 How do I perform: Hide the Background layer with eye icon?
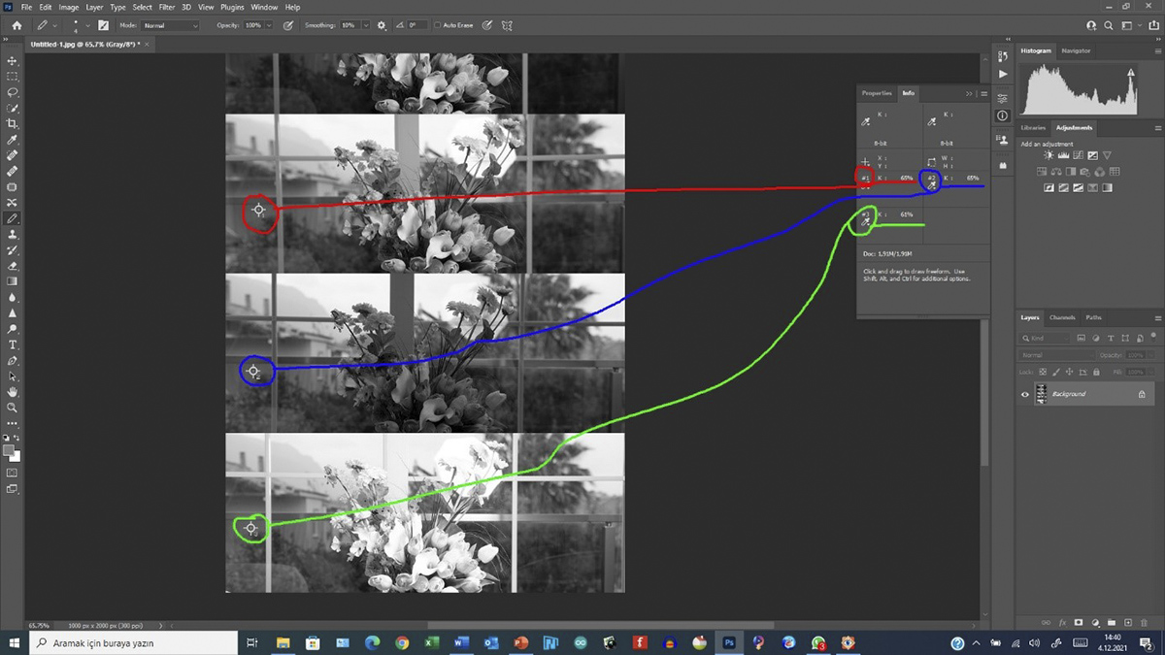coord(1025,394)
